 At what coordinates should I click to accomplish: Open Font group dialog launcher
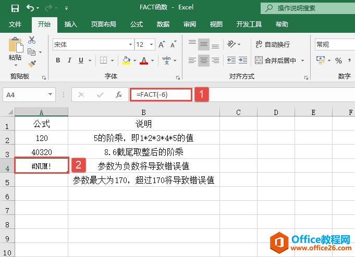[x=178, y=78]
